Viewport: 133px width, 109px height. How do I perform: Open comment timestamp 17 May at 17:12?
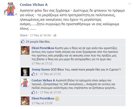pyautogui.click(x=42, y=63)
